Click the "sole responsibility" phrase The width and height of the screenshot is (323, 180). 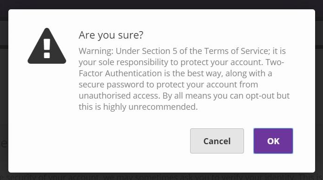[133, 62]
